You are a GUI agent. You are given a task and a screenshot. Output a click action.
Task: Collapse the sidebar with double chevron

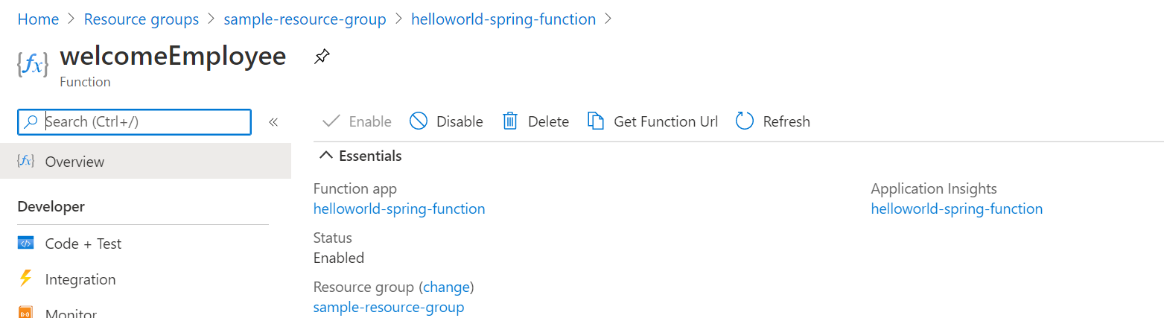pos(273,122)
